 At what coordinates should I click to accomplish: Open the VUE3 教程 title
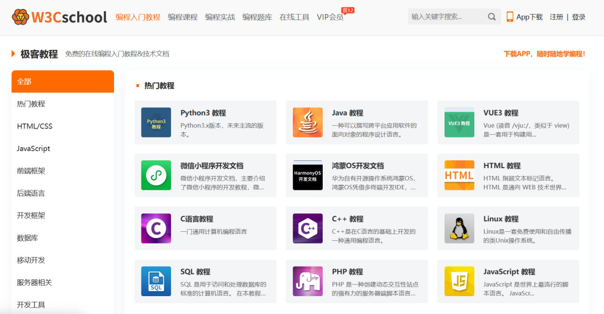[x=501, y=113]
